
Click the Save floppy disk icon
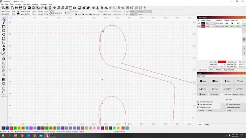tap(20, 8)
